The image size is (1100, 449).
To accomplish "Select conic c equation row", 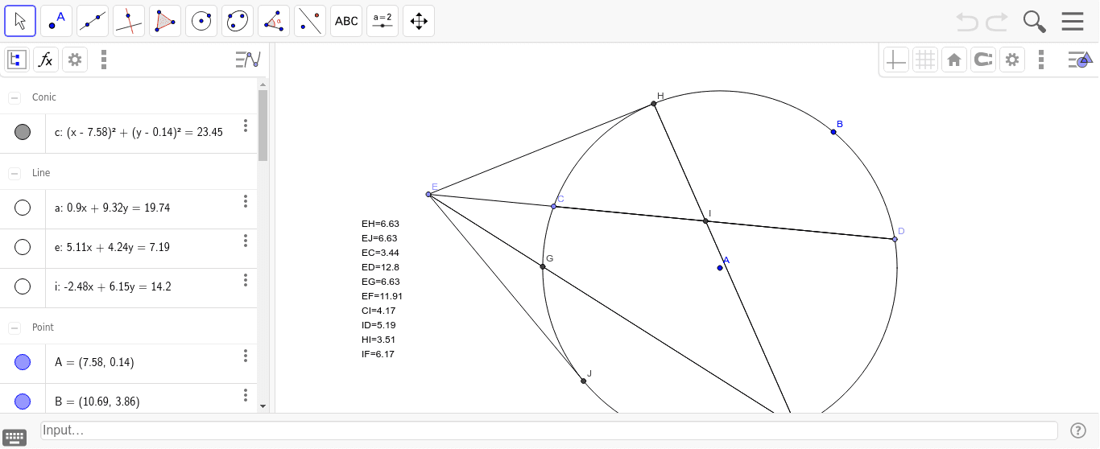I will pos(129,133).
